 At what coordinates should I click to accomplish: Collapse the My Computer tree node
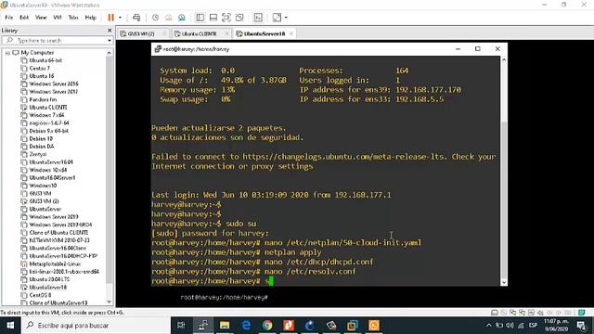point(7,53)
